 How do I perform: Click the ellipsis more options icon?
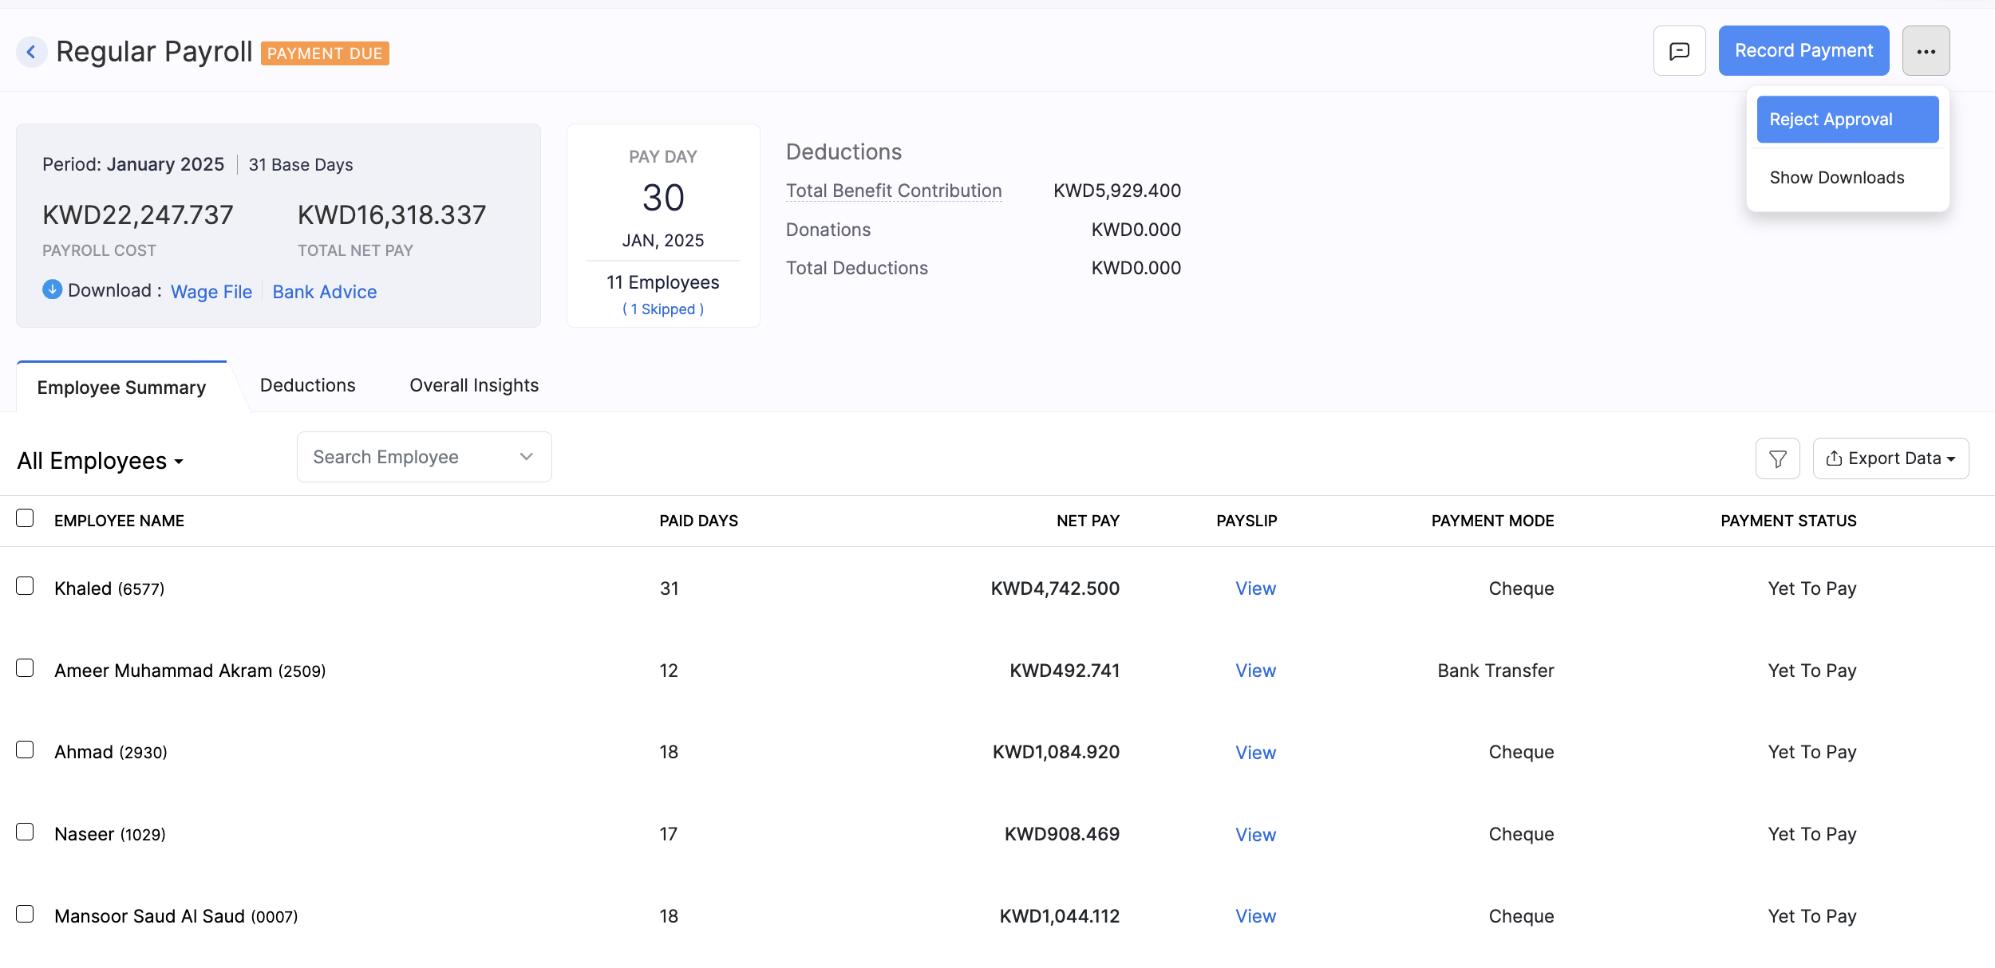[1926, 50]
